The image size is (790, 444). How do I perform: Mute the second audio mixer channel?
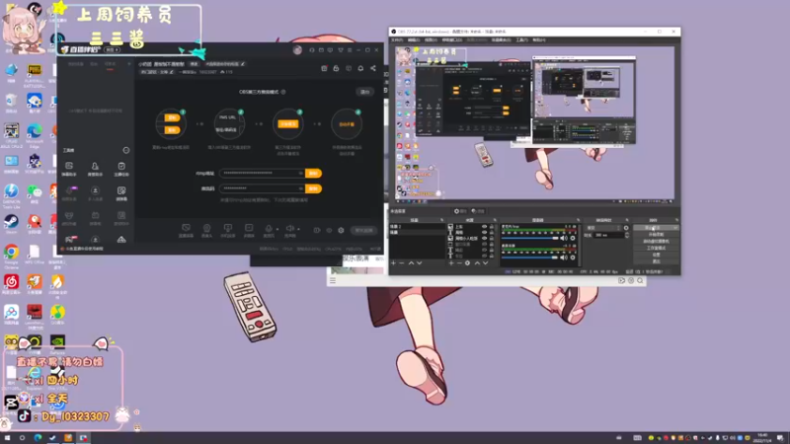[x=564, y=258]
